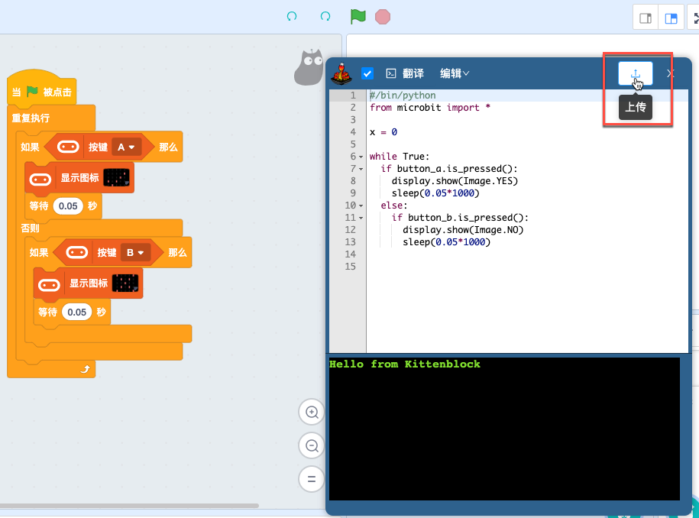
Task: Reset workspace zoom with equals icon
Action: (312, 479)
